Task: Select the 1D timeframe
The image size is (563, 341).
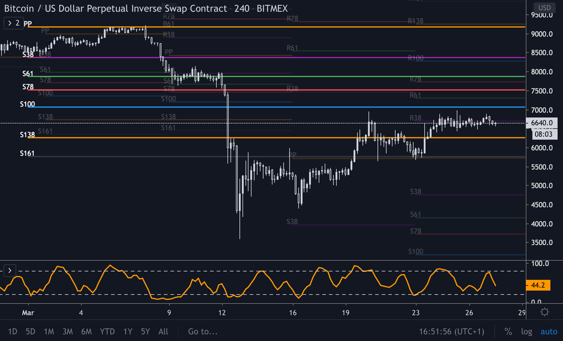Action: pos(12,331)
